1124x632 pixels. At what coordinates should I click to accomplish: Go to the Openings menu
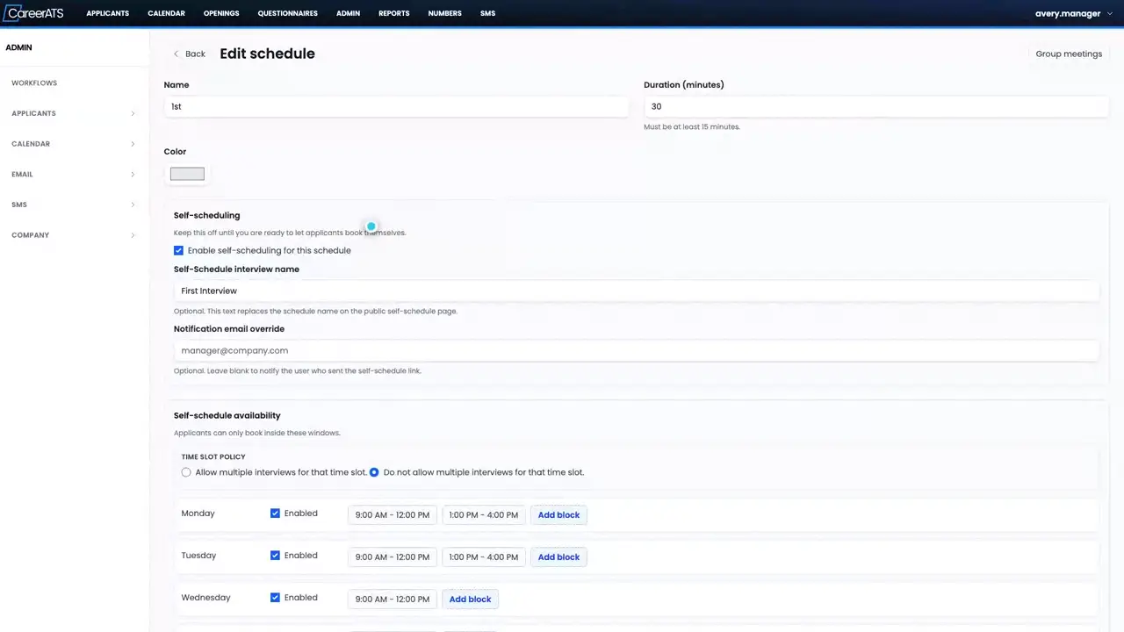[221, 13]
